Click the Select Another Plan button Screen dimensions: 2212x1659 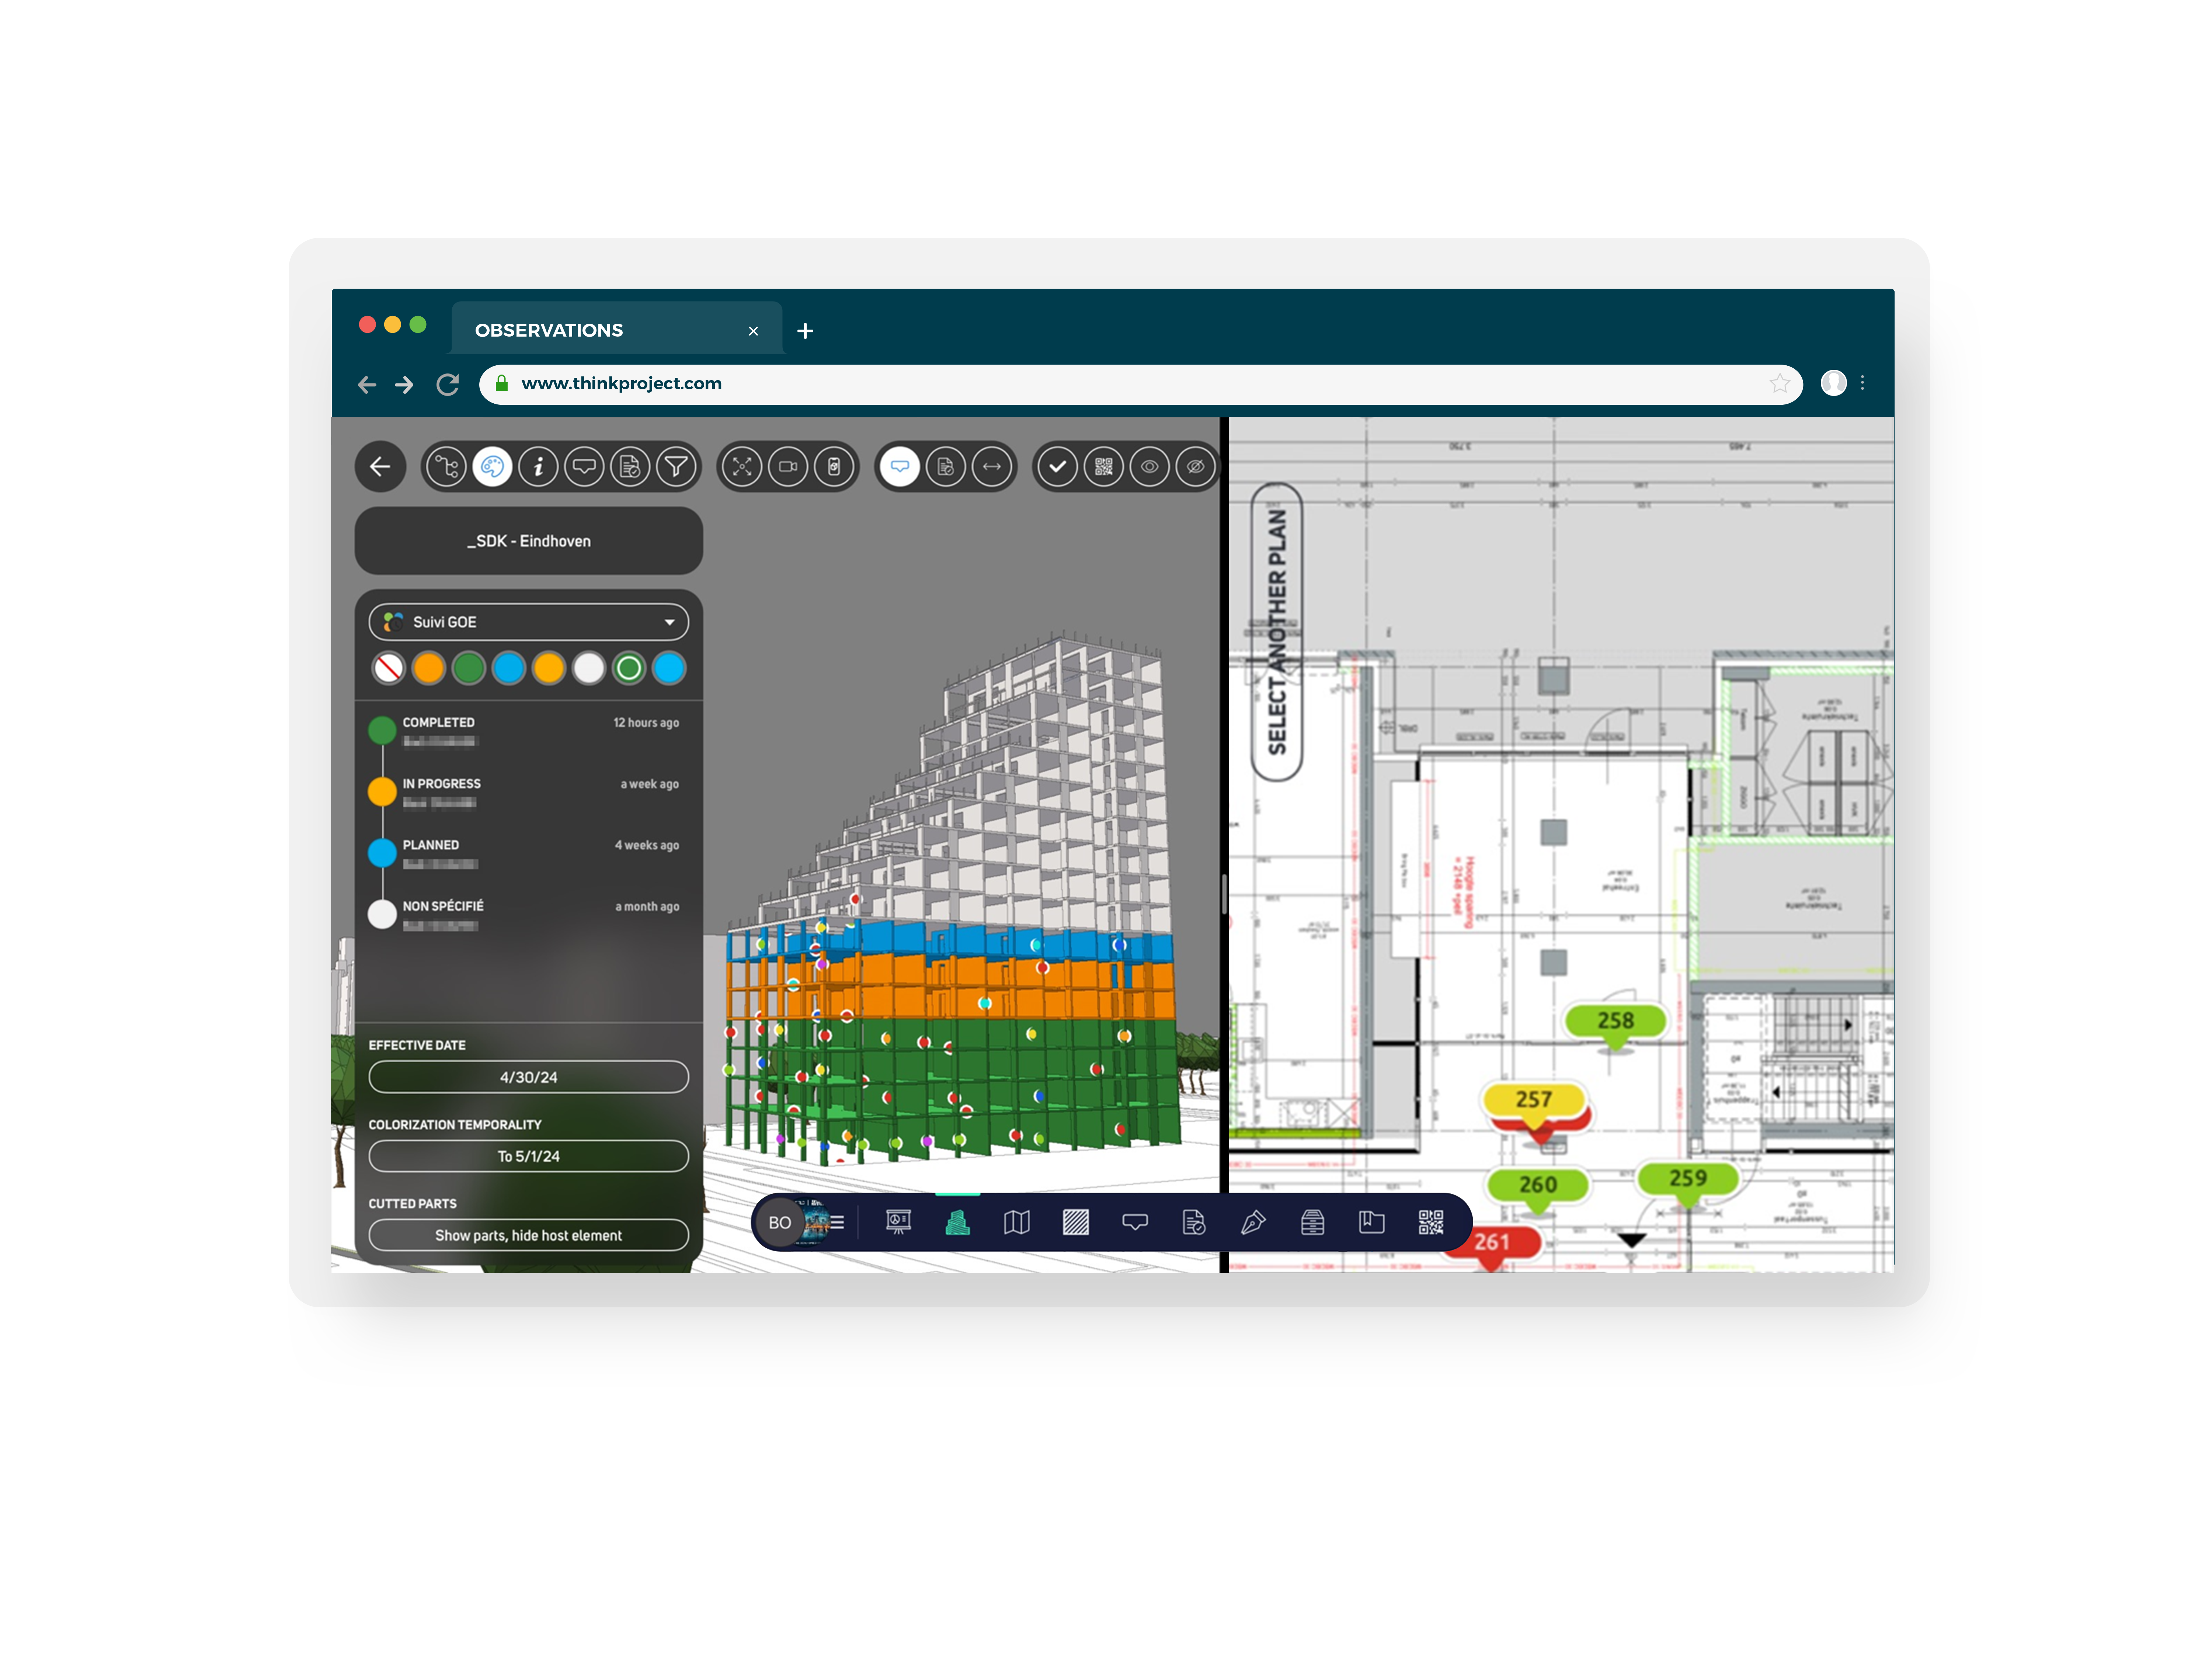pyautogui.click(x=1277, y=632)
